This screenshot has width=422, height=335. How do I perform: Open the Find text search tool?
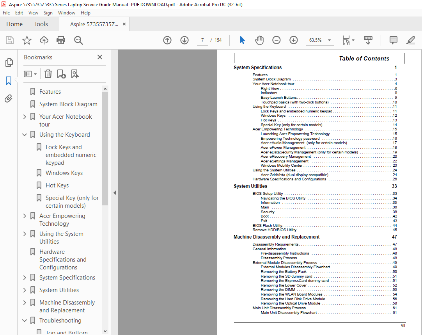78,40
